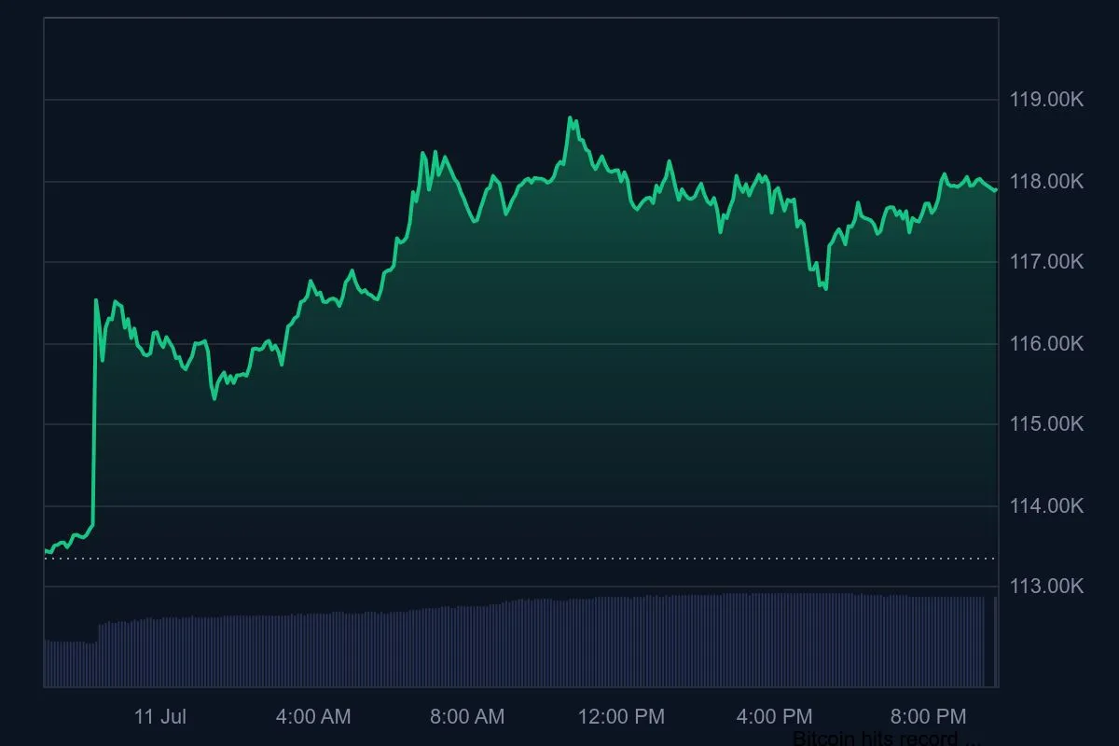
Task: Click the 11 Jul date label
Action: click(x=160, y=716)
